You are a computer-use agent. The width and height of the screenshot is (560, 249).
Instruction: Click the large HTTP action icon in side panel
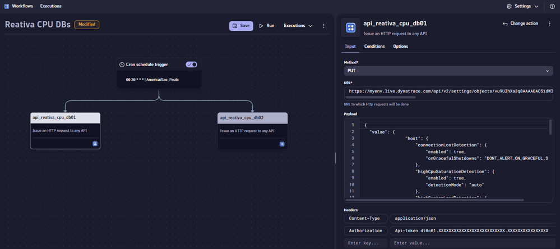click(351, 27)
